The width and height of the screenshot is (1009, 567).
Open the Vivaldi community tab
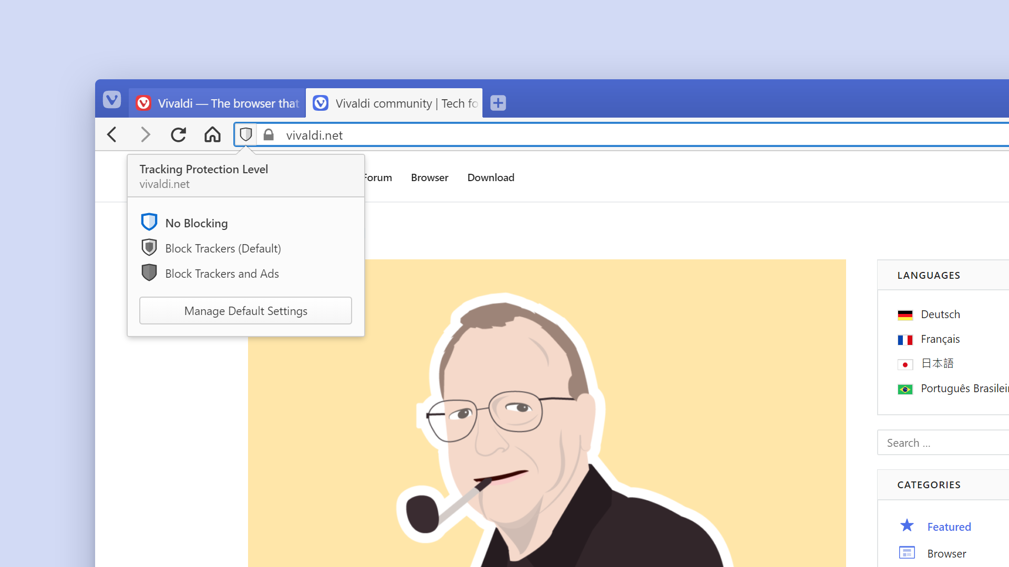(393, 103)
